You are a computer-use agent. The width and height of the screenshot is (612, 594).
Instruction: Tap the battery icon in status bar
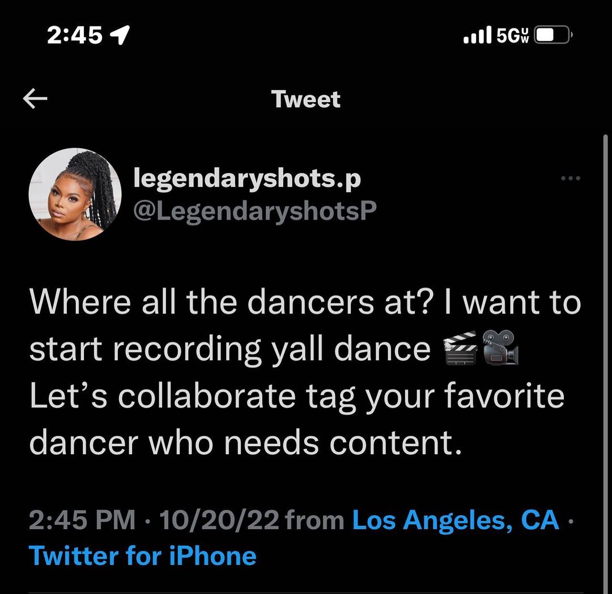tap(553, 36)
